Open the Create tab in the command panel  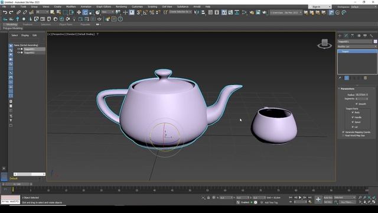pos(340,35)
